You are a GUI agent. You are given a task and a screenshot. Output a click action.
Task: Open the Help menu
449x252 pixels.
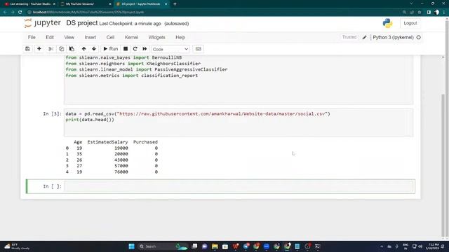[x=180, y=37]
